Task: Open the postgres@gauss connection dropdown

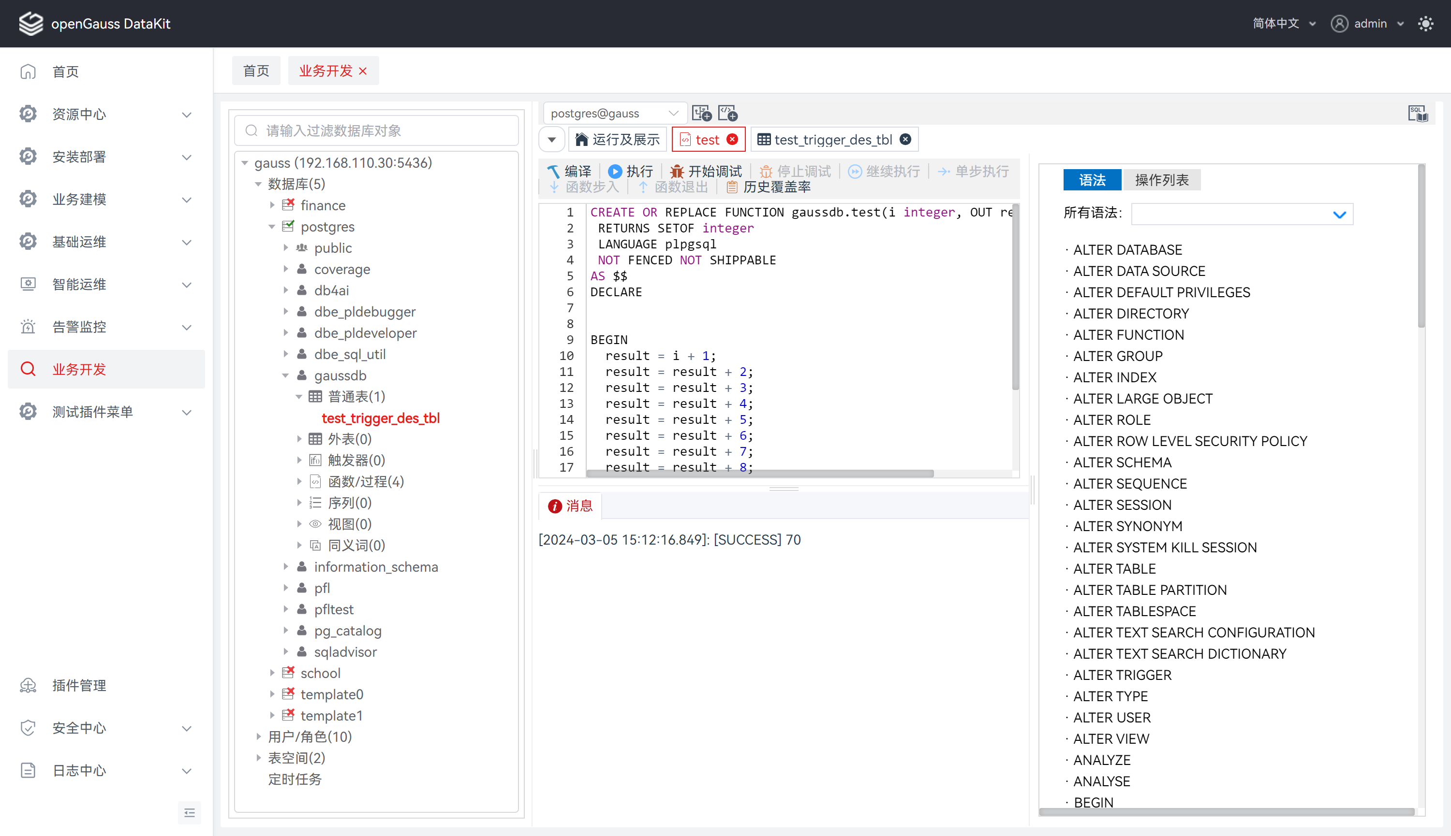Action: (x=614, y=113)
